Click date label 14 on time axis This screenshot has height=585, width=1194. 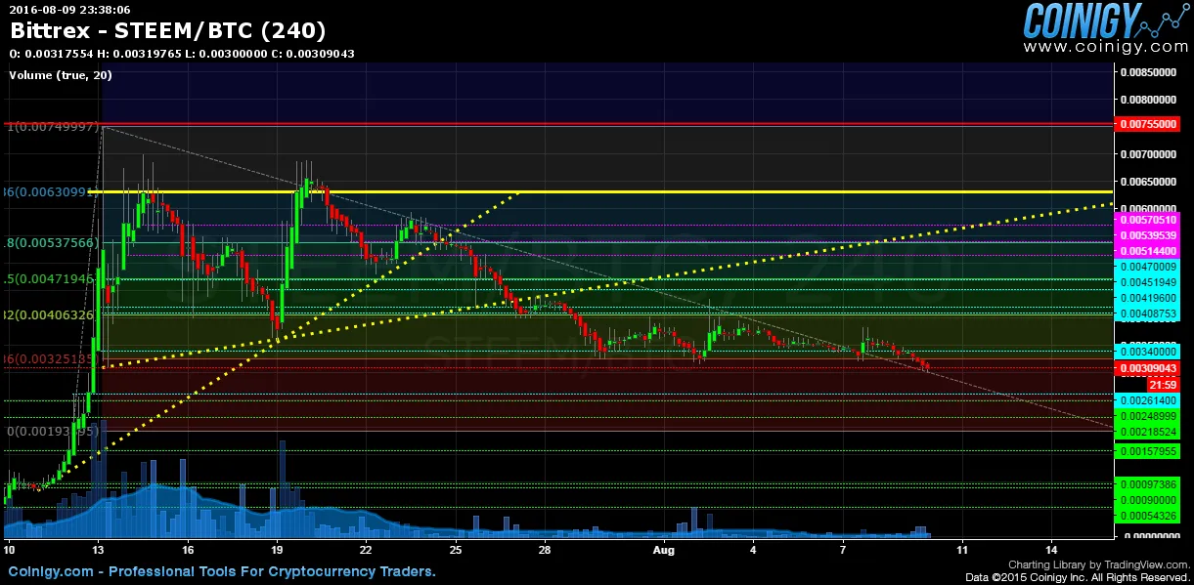click(x=1050, y=549)
